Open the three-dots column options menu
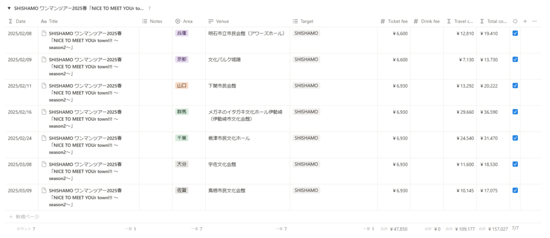The width and height of the screenshot is (550, 238). (x=534, y=21)
